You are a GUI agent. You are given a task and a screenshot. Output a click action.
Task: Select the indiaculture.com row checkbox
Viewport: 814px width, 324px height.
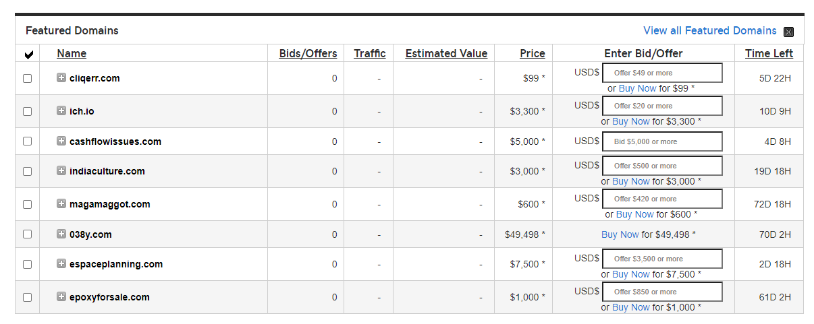[x=28, y=171]
